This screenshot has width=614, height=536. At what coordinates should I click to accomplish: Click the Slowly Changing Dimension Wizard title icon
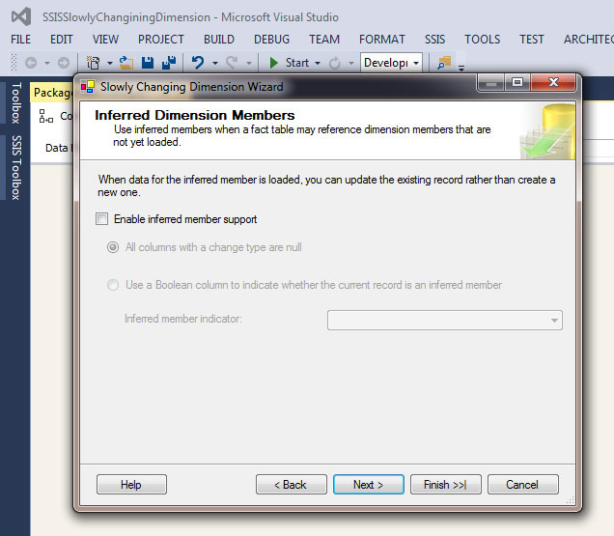coord(88,87)
